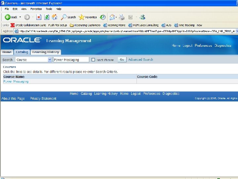Open the Help menu
Screen dimensions: 238x179
point(59,9)
